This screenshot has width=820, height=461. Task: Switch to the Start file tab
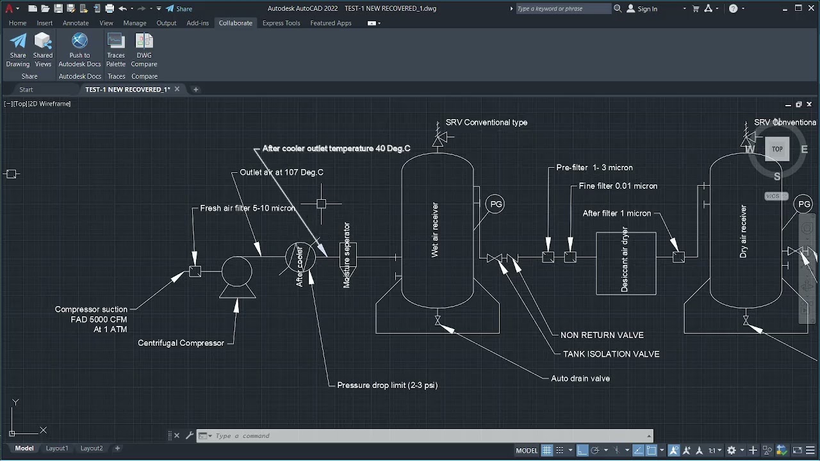pyautogui.click(x=26, y=90)
